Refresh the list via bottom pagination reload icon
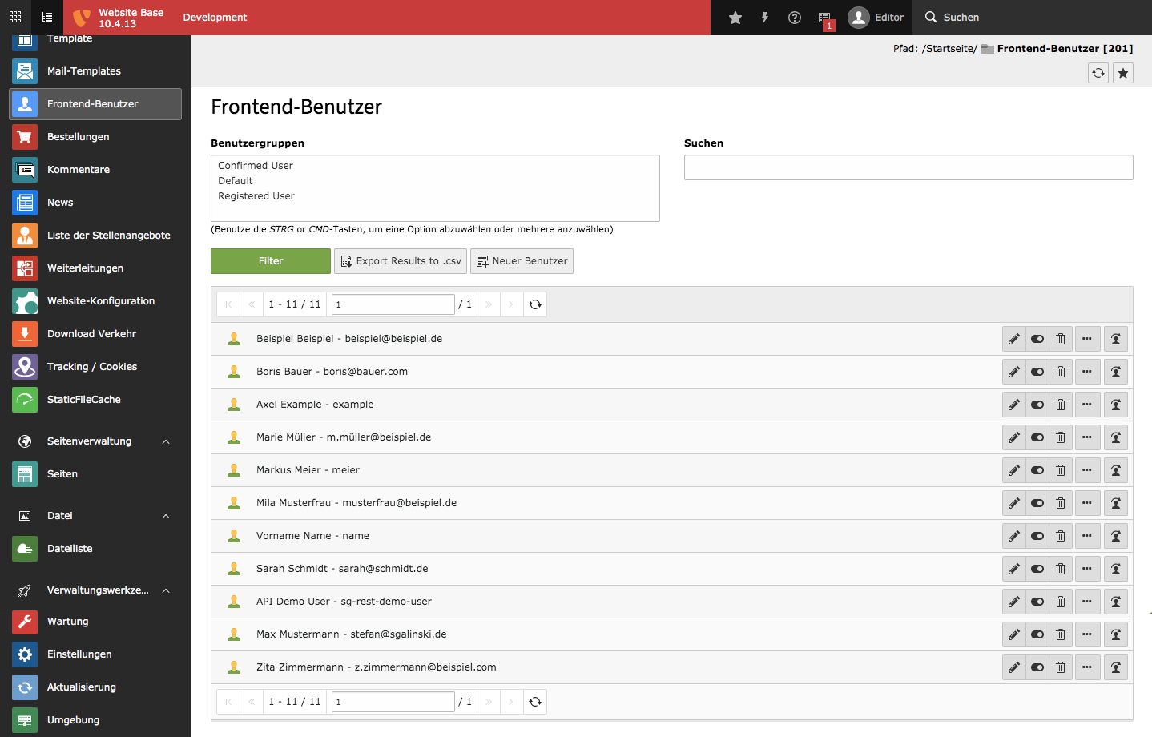This screenshot has width=1152, height=737. [535, 702]
